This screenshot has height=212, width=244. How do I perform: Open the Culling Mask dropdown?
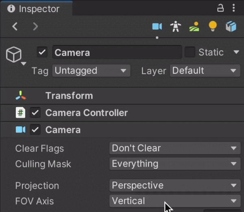(x=175, y=163)
